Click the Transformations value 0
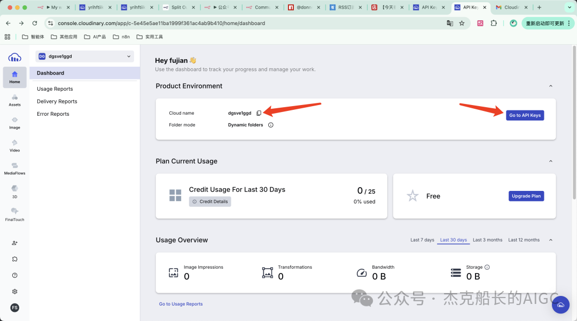The height and width of the screenshot is (321, 577). click(x=281, y=277)
